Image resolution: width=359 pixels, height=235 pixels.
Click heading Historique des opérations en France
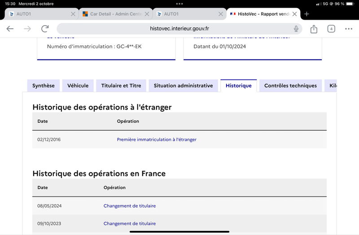point(99,174)
